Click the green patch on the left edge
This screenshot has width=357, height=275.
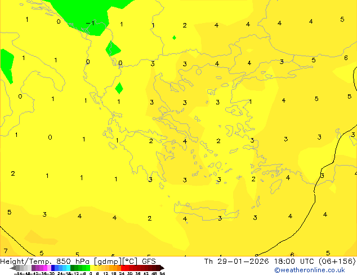click(x=6, y=65)
